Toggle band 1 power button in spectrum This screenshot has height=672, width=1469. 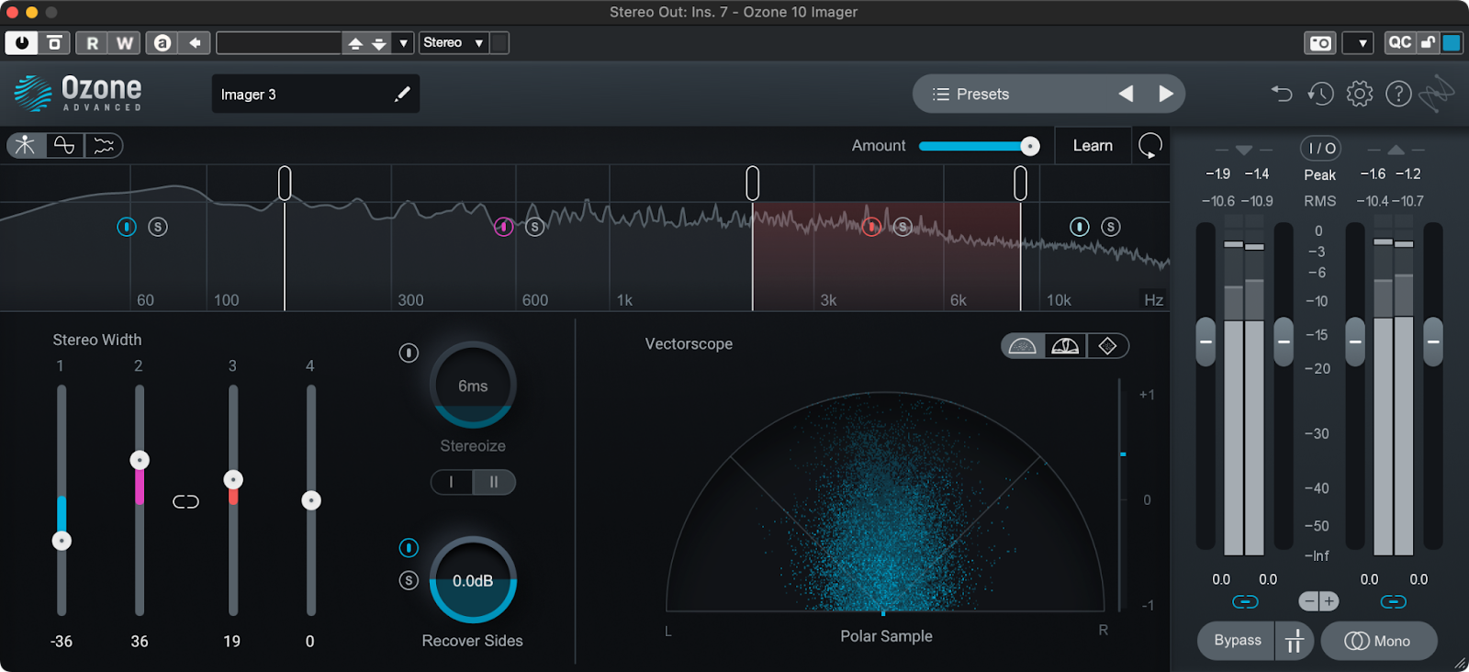127,227
